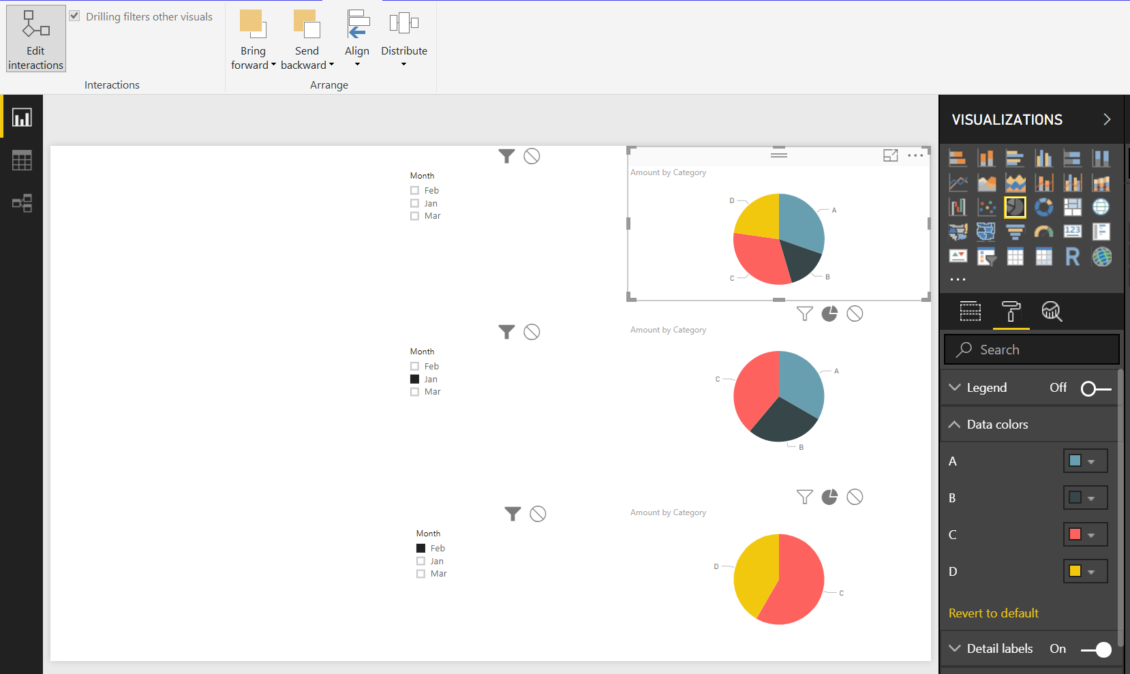Screen dimensions: 1130x674
Task: Select the KPI visualization icon
Action: click(x=958, y=256)
